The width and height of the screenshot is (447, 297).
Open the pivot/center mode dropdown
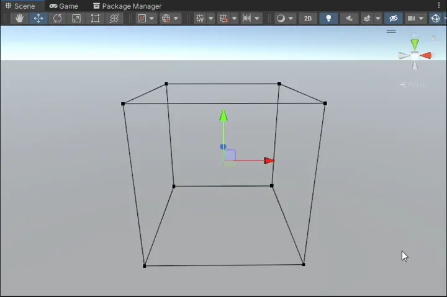coord(146,19)
